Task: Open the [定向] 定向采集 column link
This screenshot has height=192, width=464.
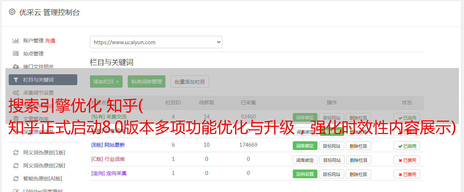Action: 109,173
